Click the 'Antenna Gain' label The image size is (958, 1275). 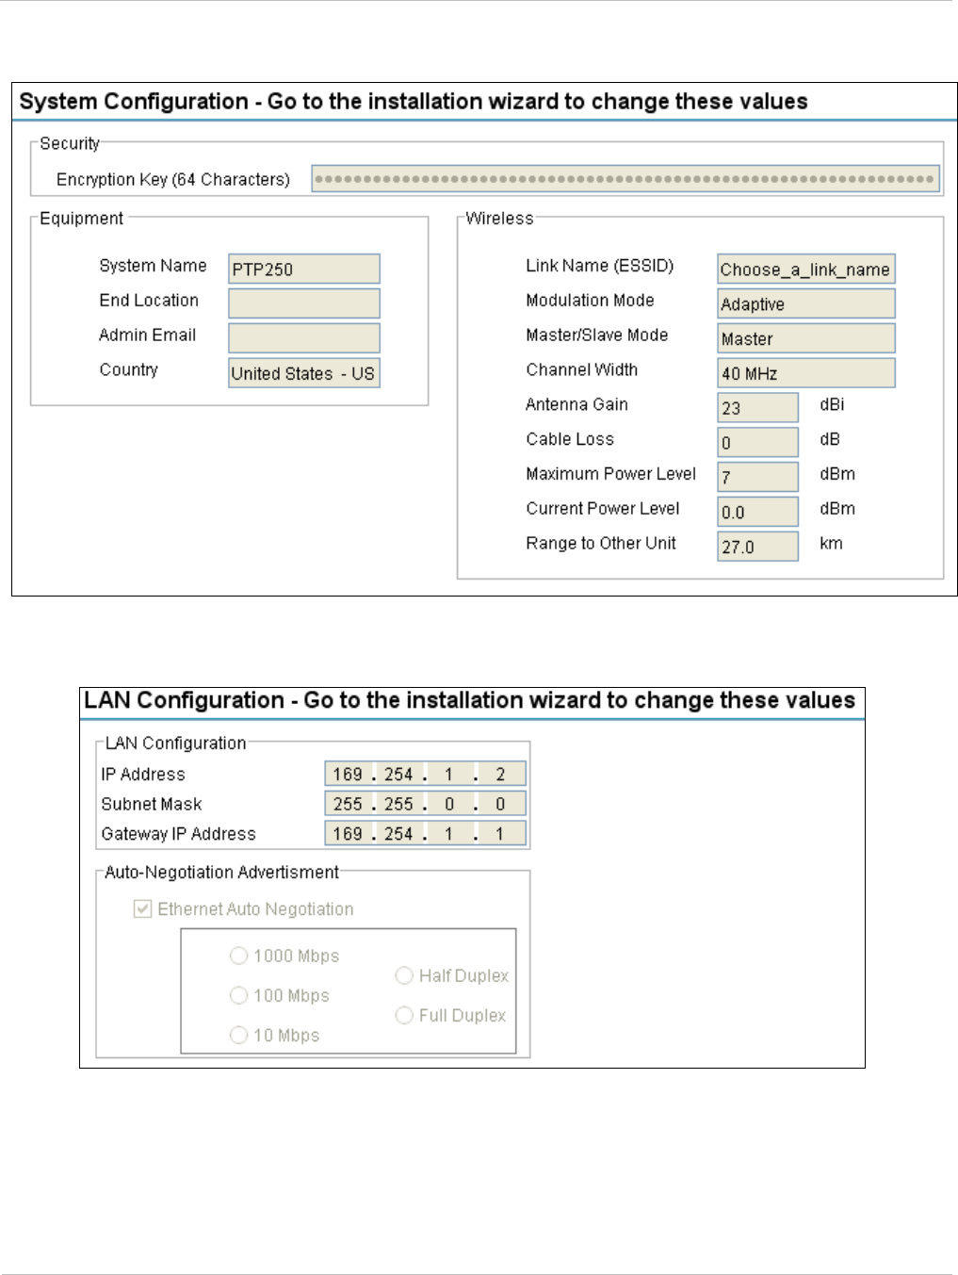click(x=576, y=404)
